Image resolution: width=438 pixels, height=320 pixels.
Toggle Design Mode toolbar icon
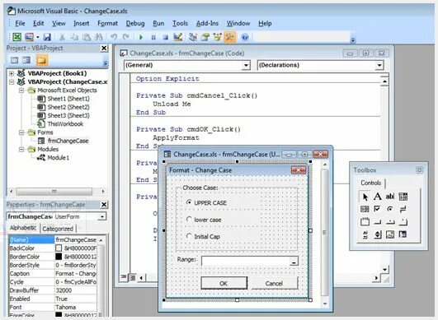(x=177, y=37)
